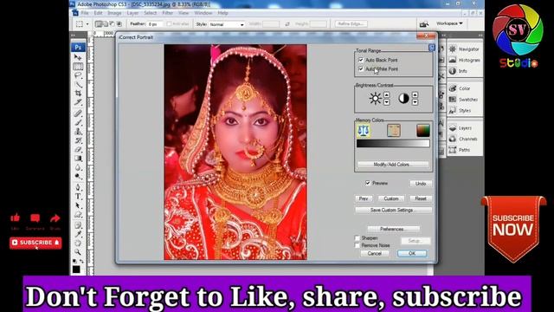Select the Horizontal Type tool
The height and width of the screenshot is (312, 554).
pyautogui.click(x=78, y=197)
